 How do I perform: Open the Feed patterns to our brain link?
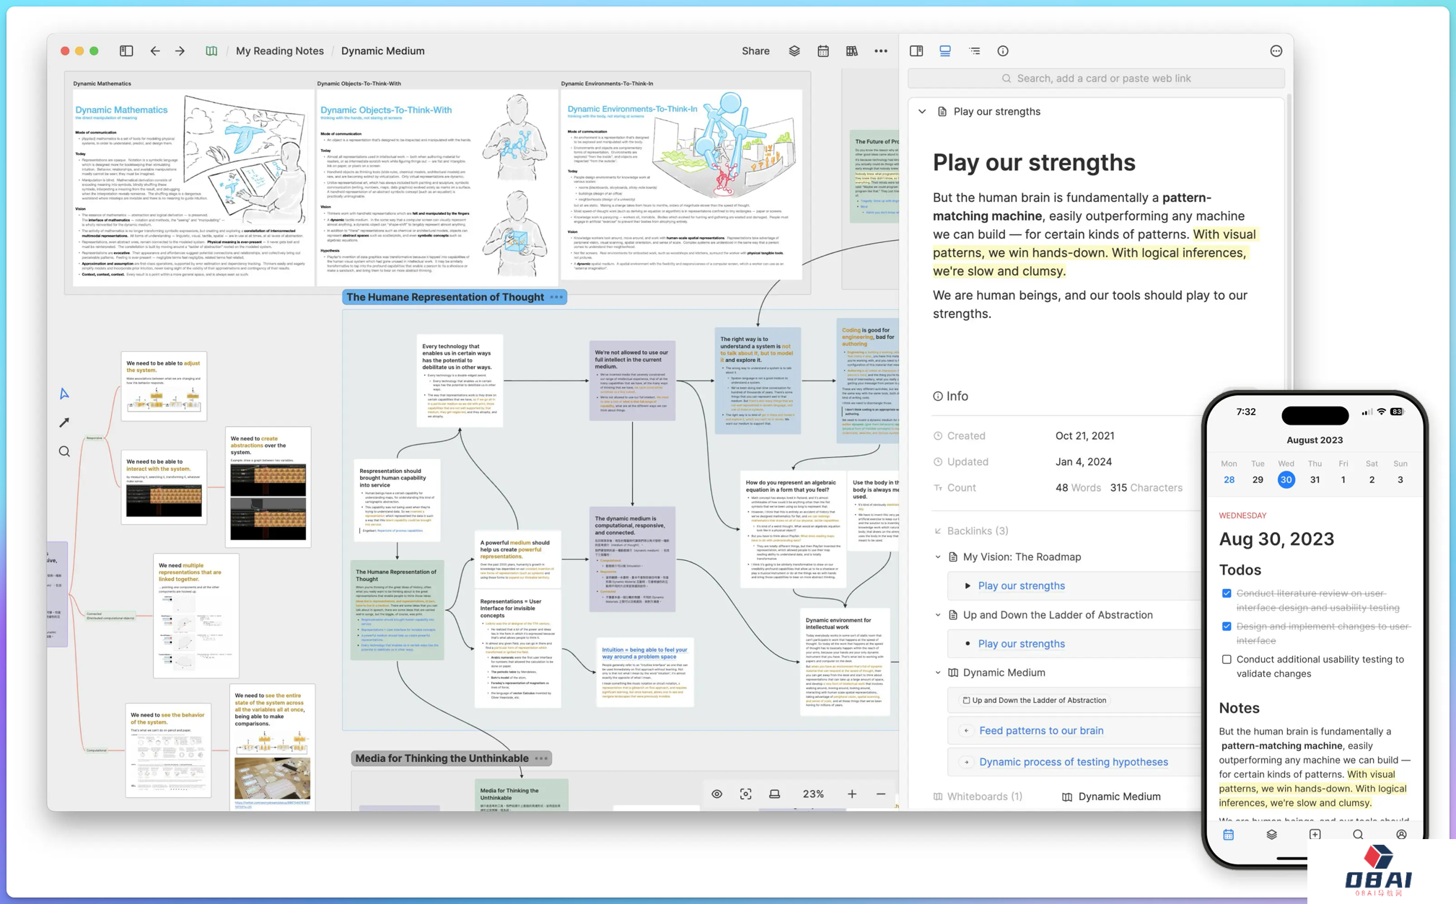point(1040,730)
